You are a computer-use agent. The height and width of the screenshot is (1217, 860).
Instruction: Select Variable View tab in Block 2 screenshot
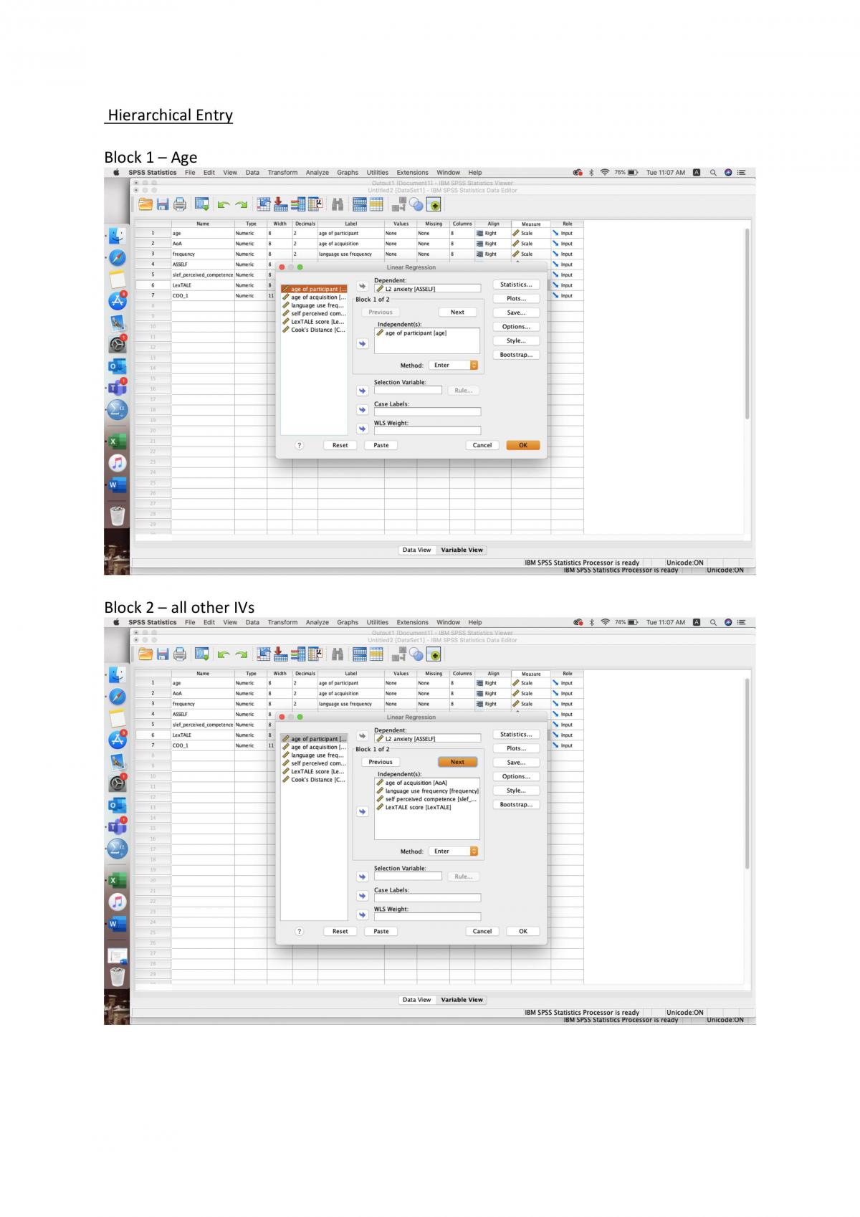pyautogui.click(x=462, y=1000)
